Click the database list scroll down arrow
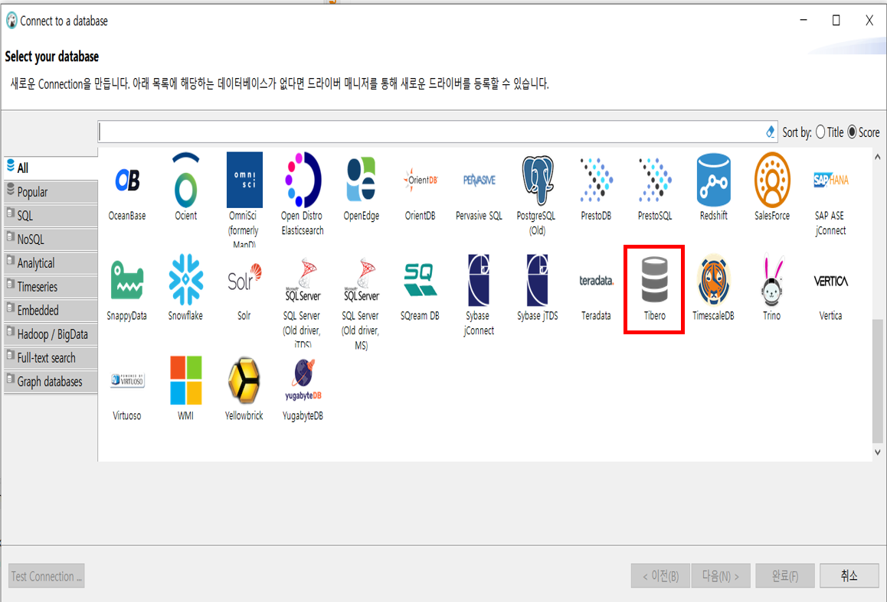This screenshot has height=602, width=887. (x=877, y=452)
